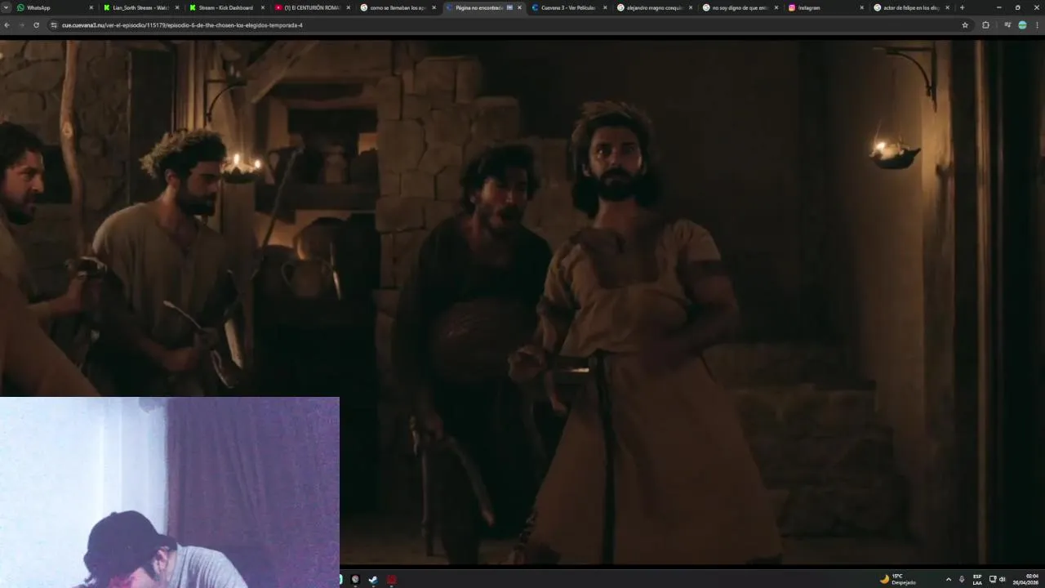Open the red app icon in taskbar
Viewport: 1045px width, 588px height.
(x=392, y=579)
